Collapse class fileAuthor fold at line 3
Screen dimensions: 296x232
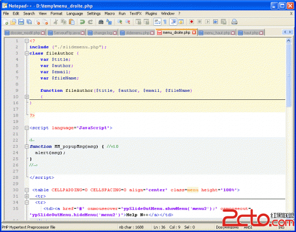[27, 53]
